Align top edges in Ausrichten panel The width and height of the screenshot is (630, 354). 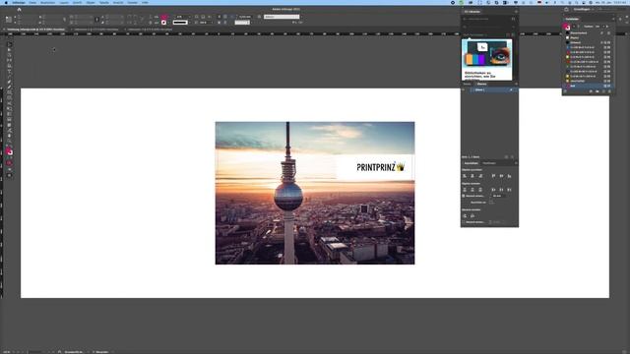pyautogui.click(x=493, y=176)
